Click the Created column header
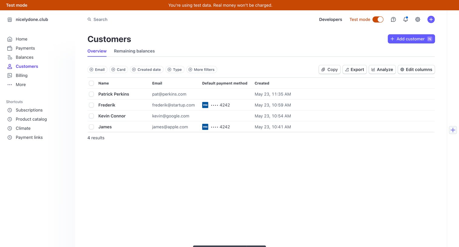Screen dimensions: 459x247 262,83
